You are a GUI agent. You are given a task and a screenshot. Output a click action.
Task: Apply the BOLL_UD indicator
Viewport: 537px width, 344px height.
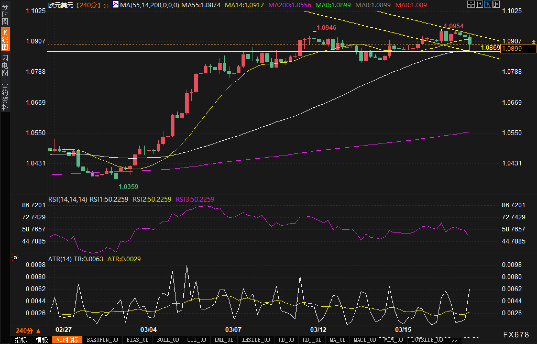coord(168,340)
